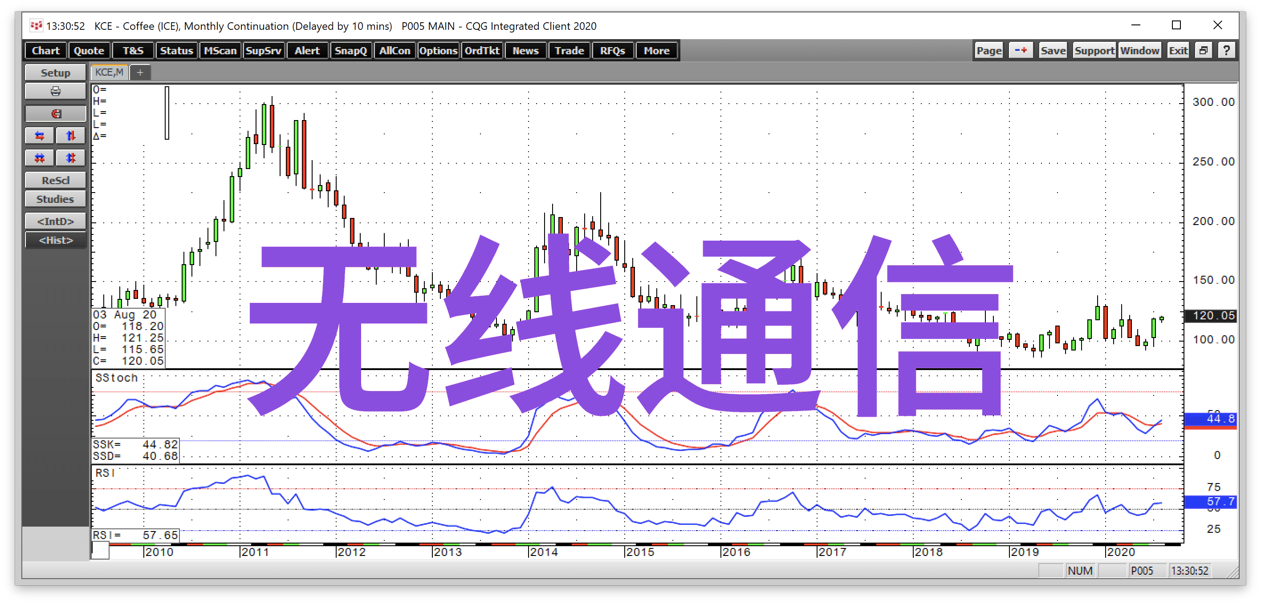Click the vertical expand arrows icon

71,136
